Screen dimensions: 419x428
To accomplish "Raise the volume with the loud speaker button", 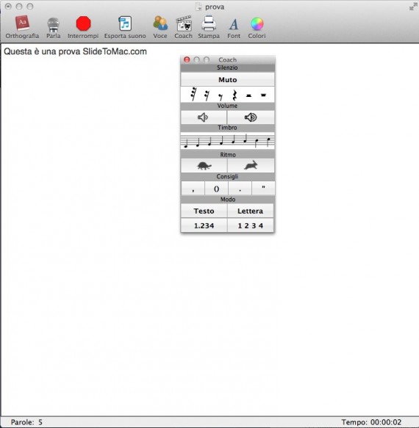I will [251, 117].
